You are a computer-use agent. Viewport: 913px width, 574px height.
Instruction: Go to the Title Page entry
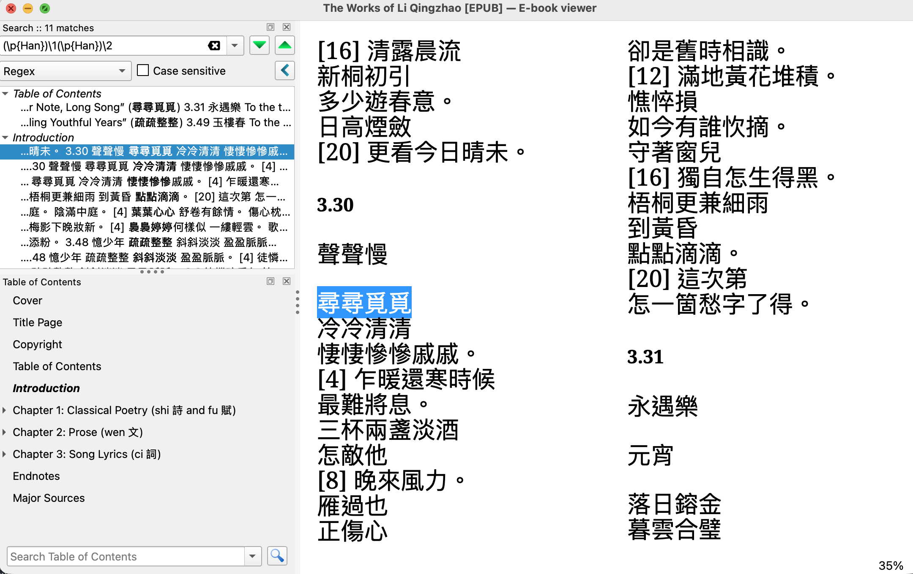click(38, 322)
